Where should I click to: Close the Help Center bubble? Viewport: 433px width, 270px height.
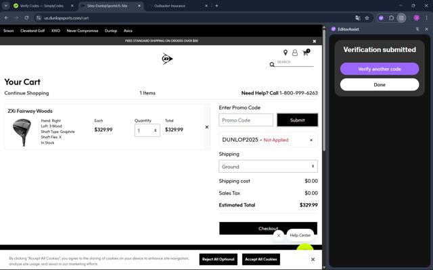click(x=279, y=236)
